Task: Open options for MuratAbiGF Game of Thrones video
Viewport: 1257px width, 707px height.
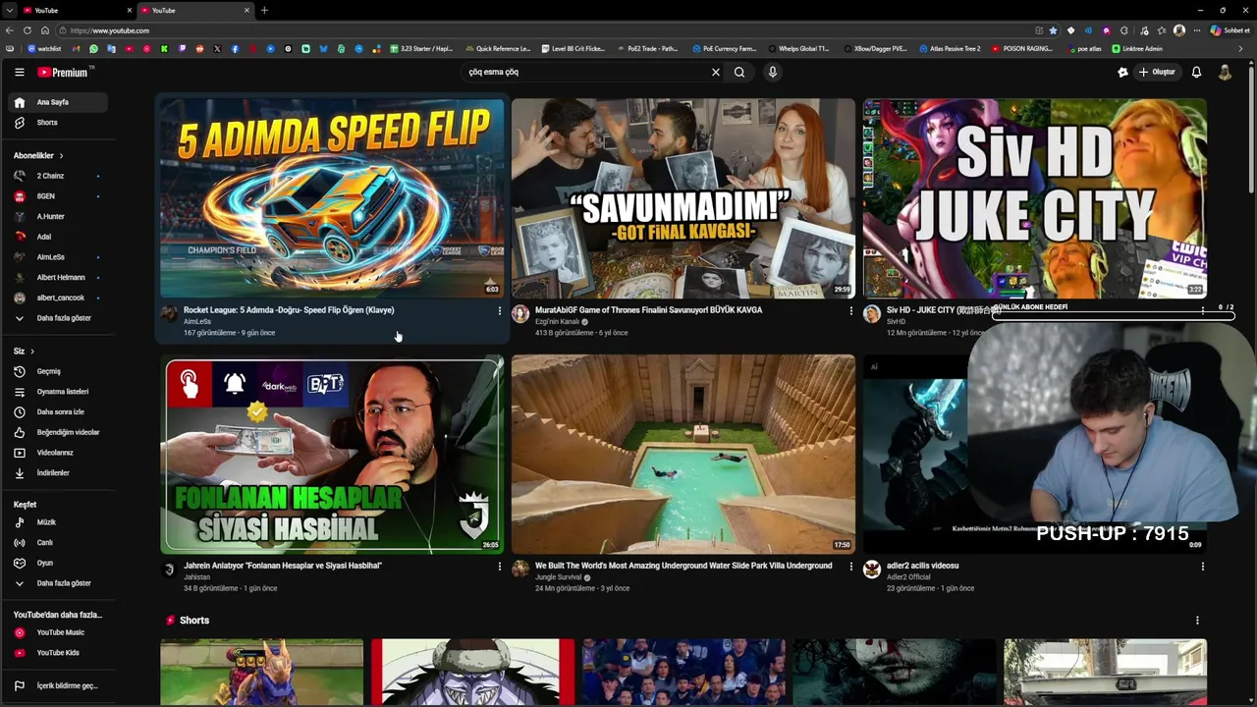Action: click(850, 311)
